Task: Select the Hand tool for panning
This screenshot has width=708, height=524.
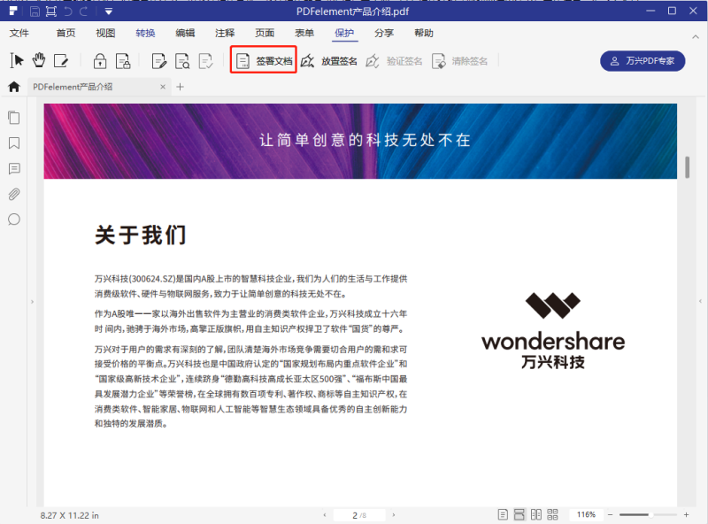Action: pyautogui.click(x=39, y=60)
